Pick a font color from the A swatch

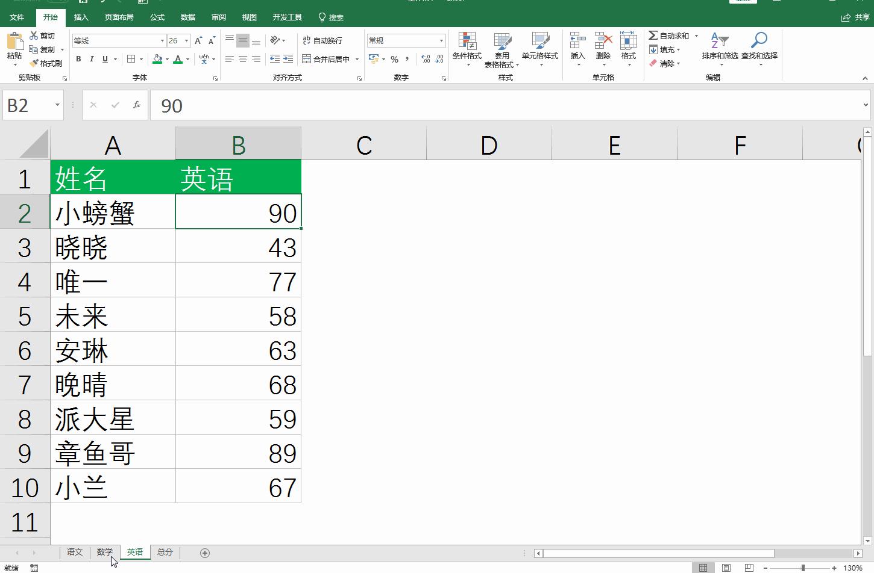tap(179, 59)
